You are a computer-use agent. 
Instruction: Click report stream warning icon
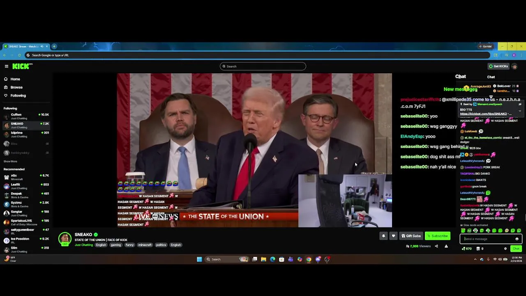pos(446,246)
